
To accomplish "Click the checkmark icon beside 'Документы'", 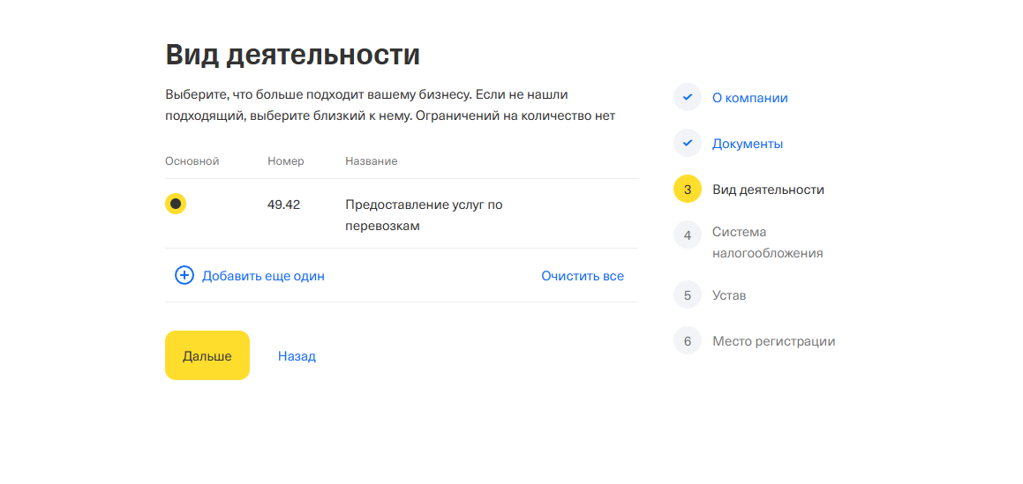I will pos(687,144).
